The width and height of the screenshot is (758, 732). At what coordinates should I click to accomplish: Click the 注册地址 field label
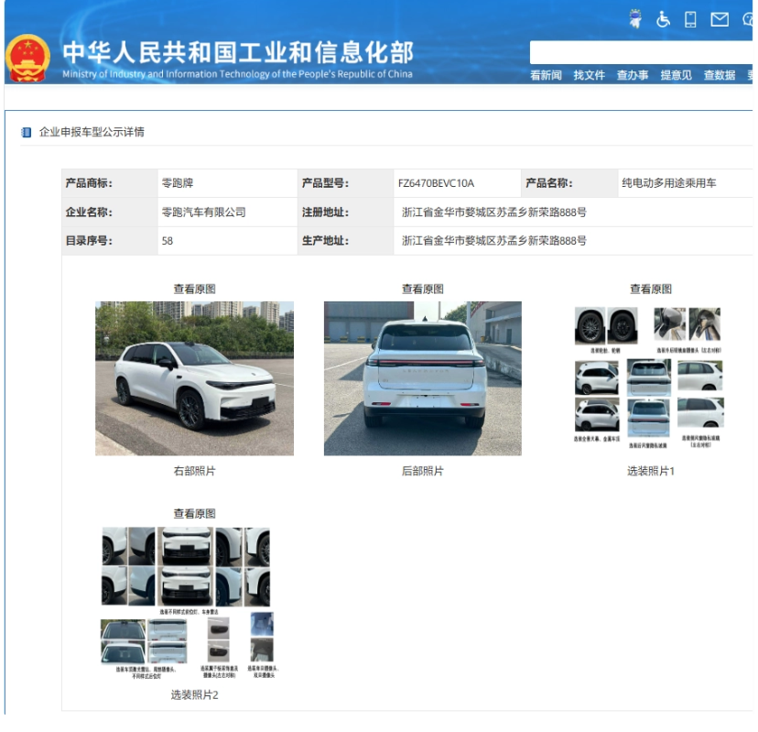pos(325,212)
